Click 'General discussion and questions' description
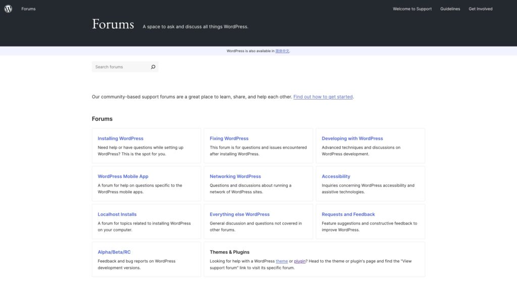This screenshot has width=517, height=283. 255,226
